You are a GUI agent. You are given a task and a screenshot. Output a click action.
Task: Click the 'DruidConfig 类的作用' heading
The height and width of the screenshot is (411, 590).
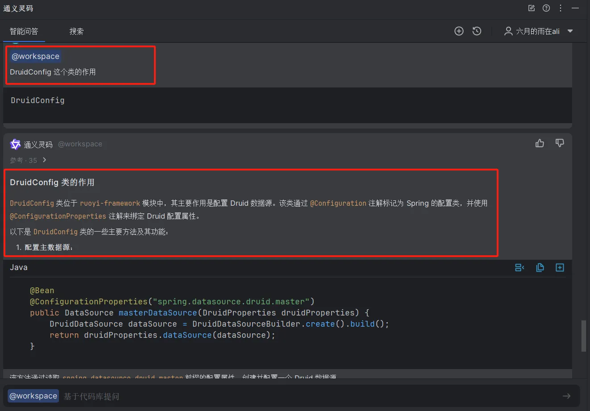pos(52,182)
